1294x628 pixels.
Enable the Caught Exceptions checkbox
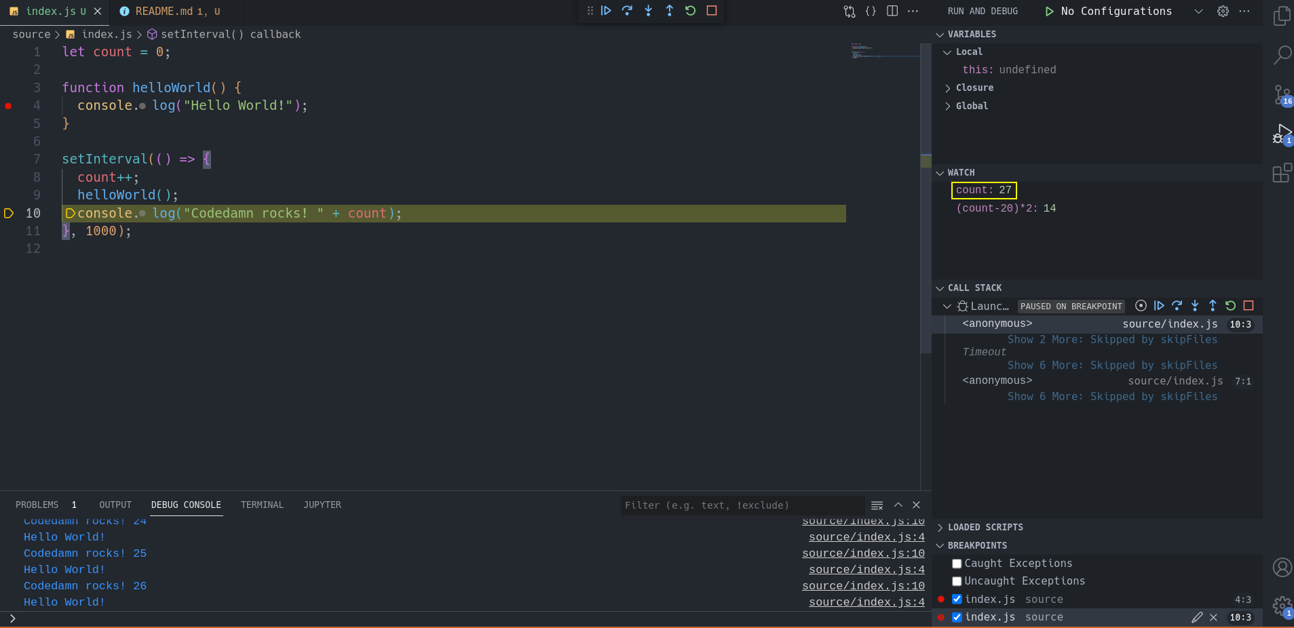(x=957, y=563)
